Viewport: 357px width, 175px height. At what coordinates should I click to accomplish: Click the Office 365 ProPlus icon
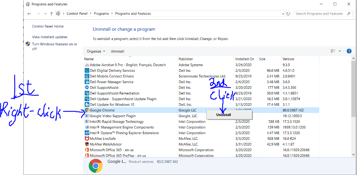pos(87,155)
